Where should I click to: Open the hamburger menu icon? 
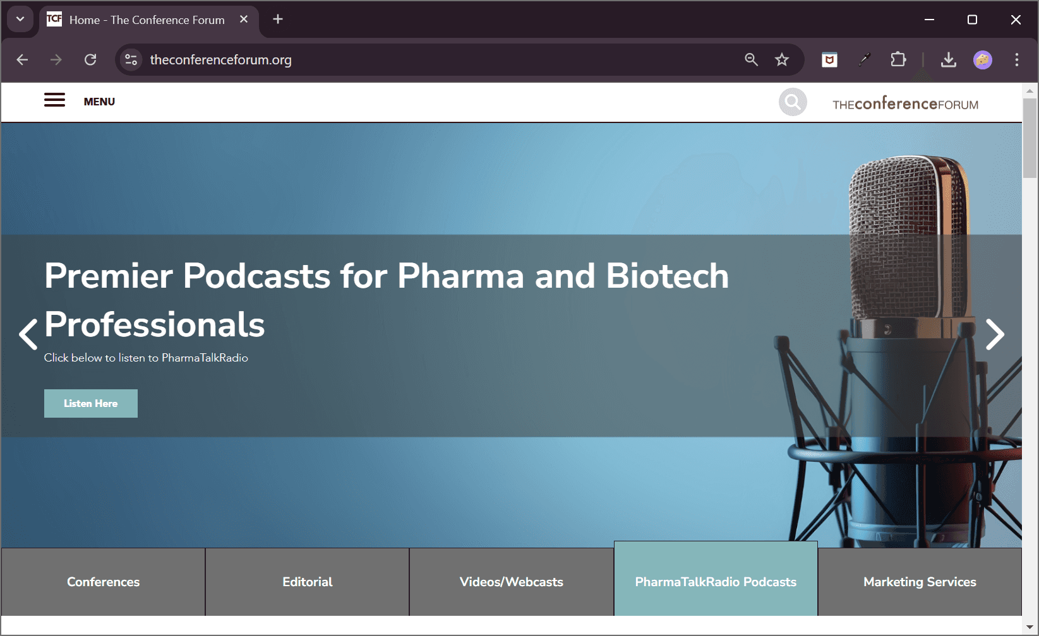click(x=54, y=100)
